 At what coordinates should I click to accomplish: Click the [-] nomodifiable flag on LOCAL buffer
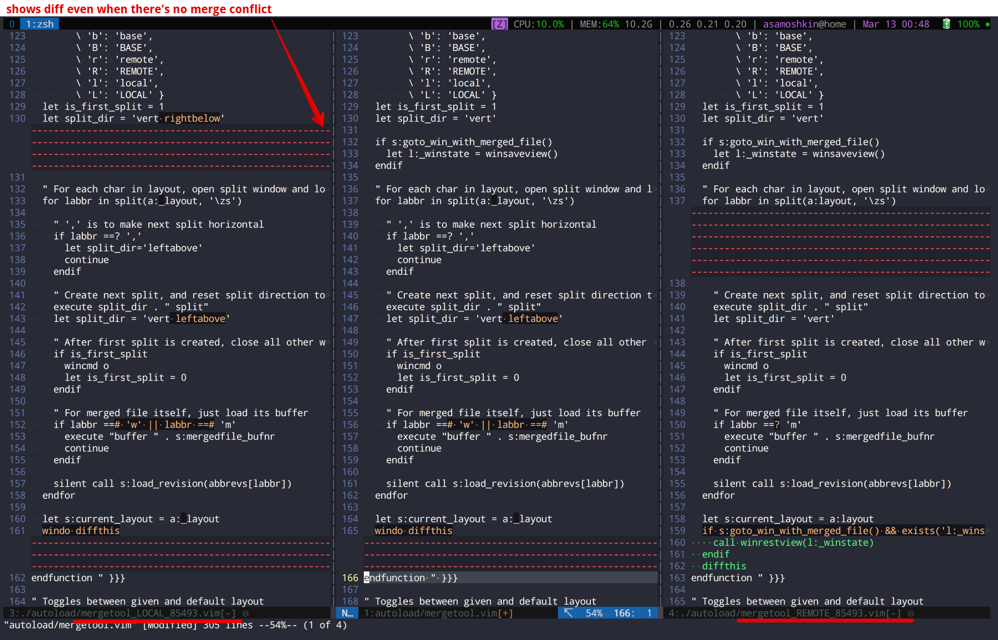[x=228, y=613]
